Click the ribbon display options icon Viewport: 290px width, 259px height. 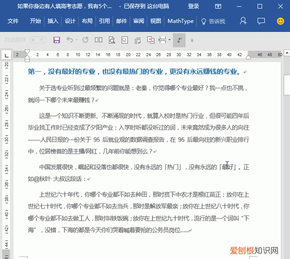coord(218,6)
